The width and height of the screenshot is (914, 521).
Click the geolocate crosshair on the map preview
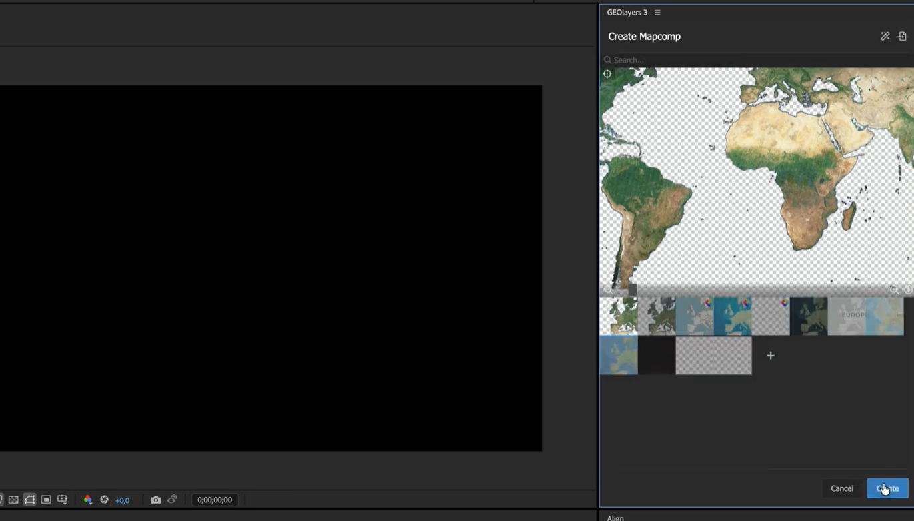point(607,73)
